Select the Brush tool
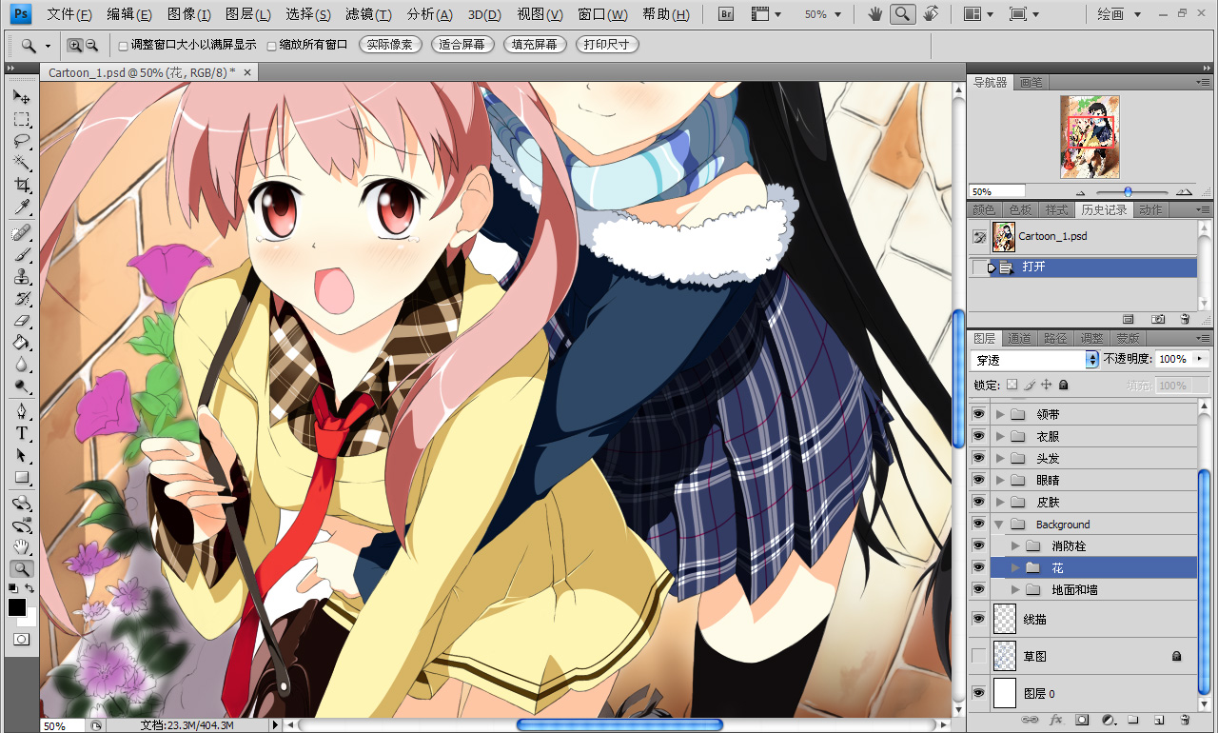Screen dimensions: 1218x733 pyautogui.click(x=21, y=255)
